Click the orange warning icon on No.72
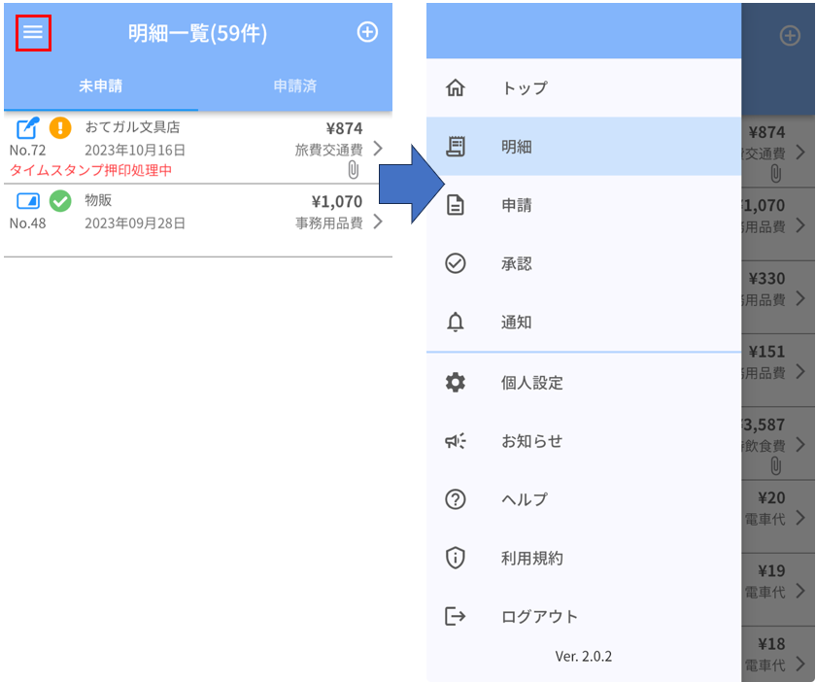Image resolution: width=816 pixels, height=682 pixels. click(60, 127)
